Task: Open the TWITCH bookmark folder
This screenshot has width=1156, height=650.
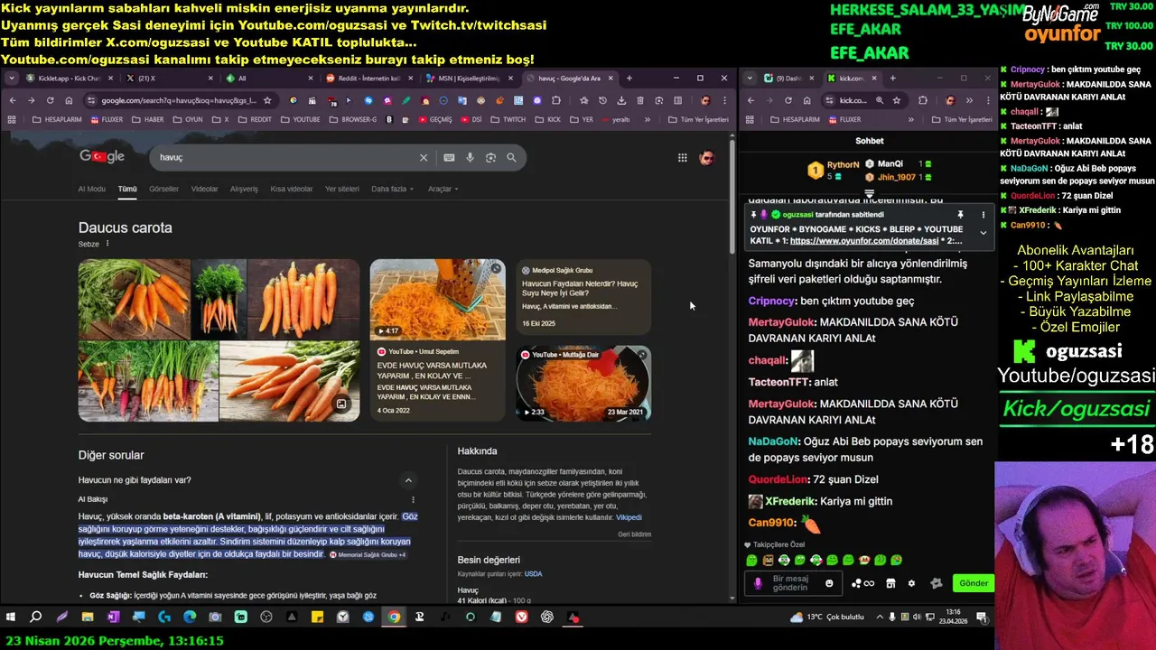Action: point(508,119)
